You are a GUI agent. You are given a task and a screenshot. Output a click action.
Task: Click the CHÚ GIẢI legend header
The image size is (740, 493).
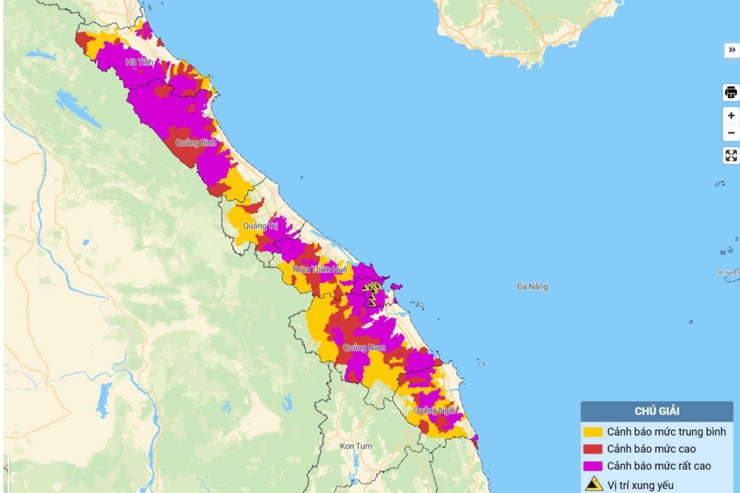[x=657, y=411]
